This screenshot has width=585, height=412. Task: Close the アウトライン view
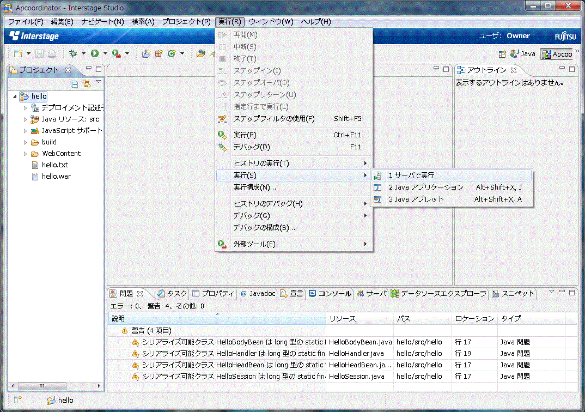514,70
